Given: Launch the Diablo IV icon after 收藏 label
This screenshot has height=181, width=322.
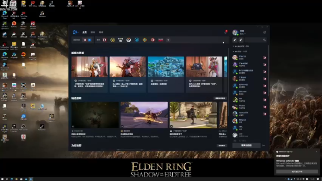Looking at the screenshot, I should [105, 40].
